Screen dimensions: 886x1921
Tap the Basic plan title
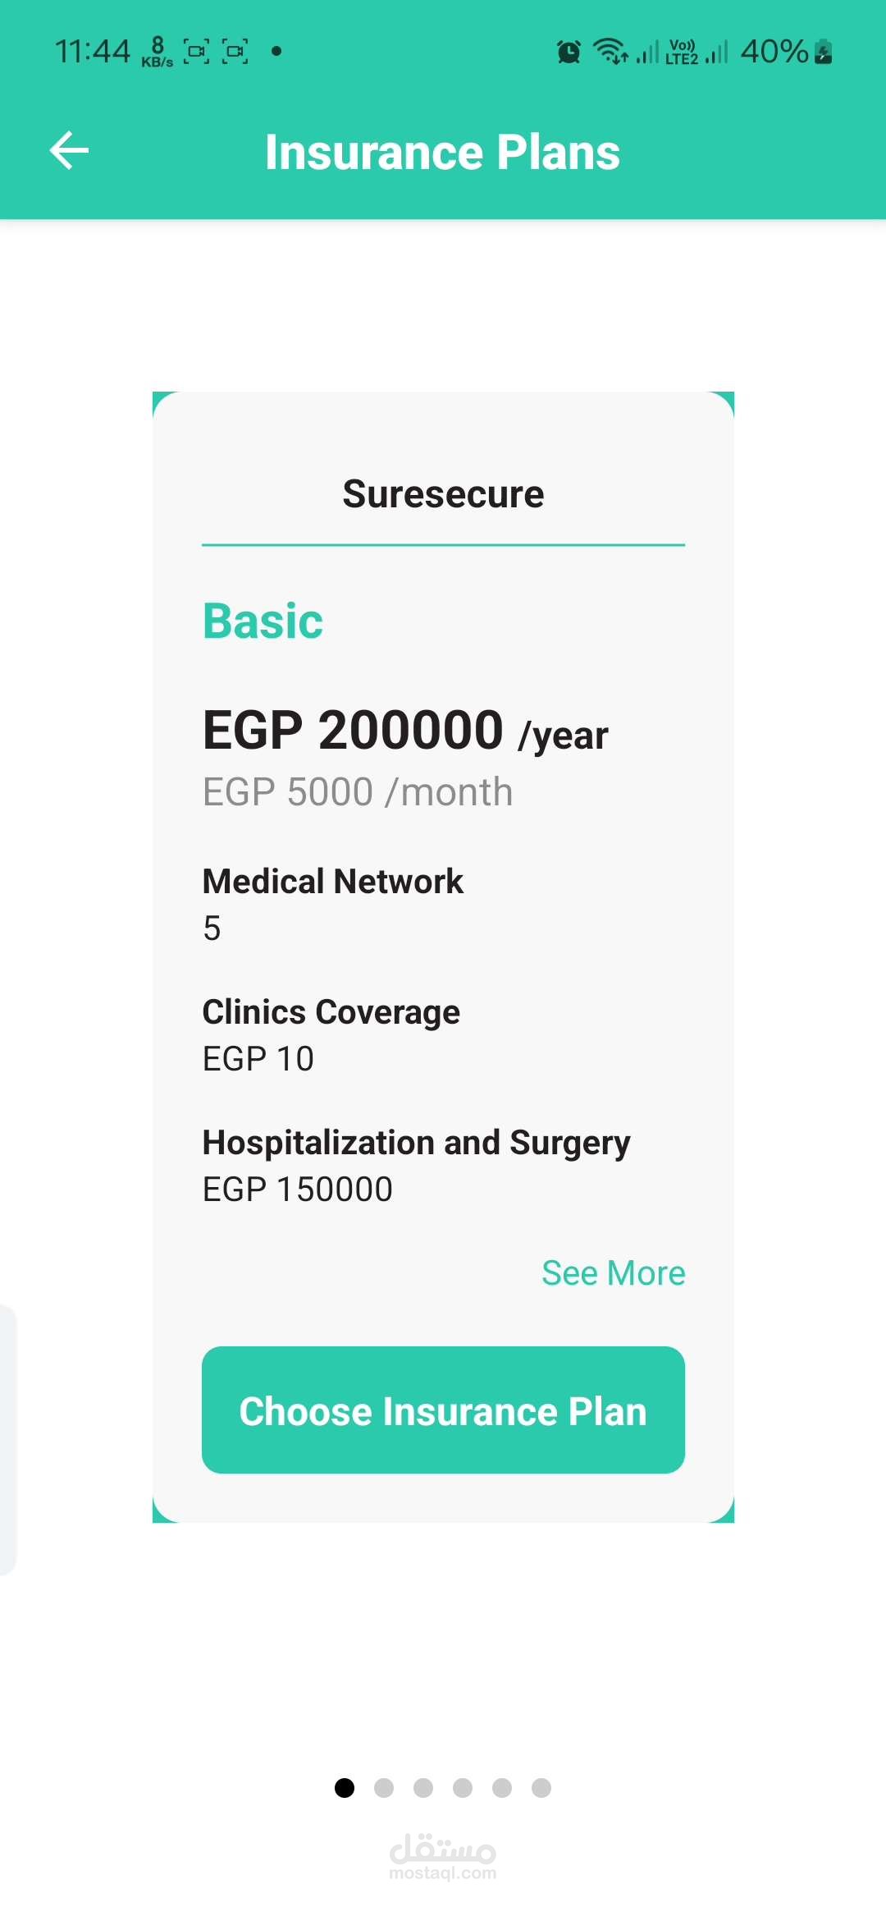click(263, 621)
